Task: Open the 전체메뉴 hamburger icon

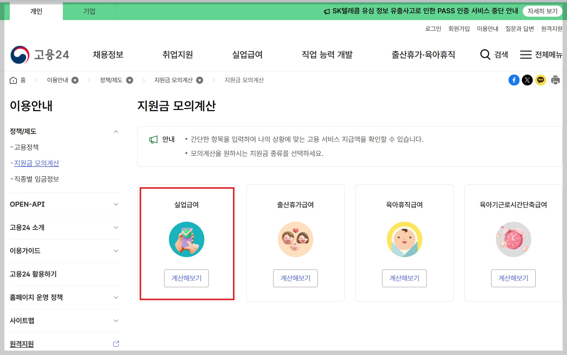Action: pos(526,55)
